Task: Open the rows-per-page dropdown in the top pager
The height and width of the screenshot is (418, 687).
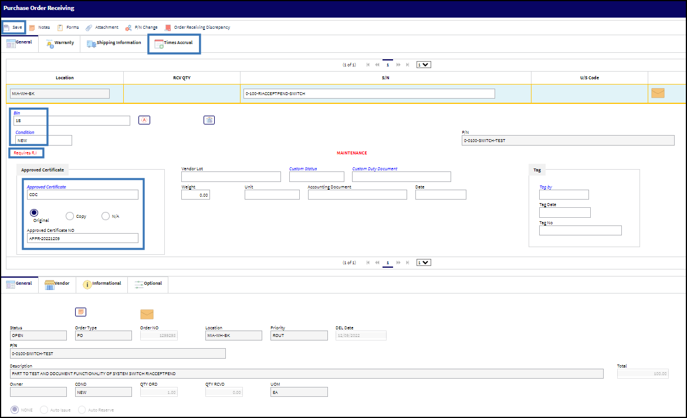Action: (424, 65)
